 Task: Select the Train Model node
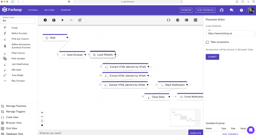pos(18,75)
